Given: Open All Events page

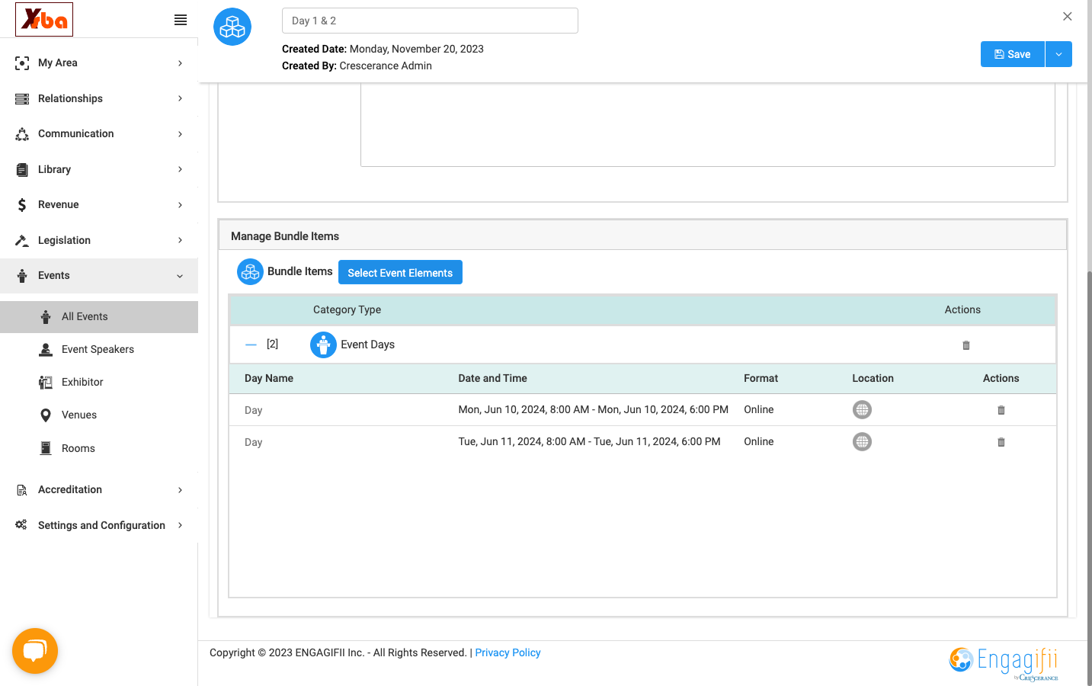Looking at the screenshot, I should [x=99, y=317].
